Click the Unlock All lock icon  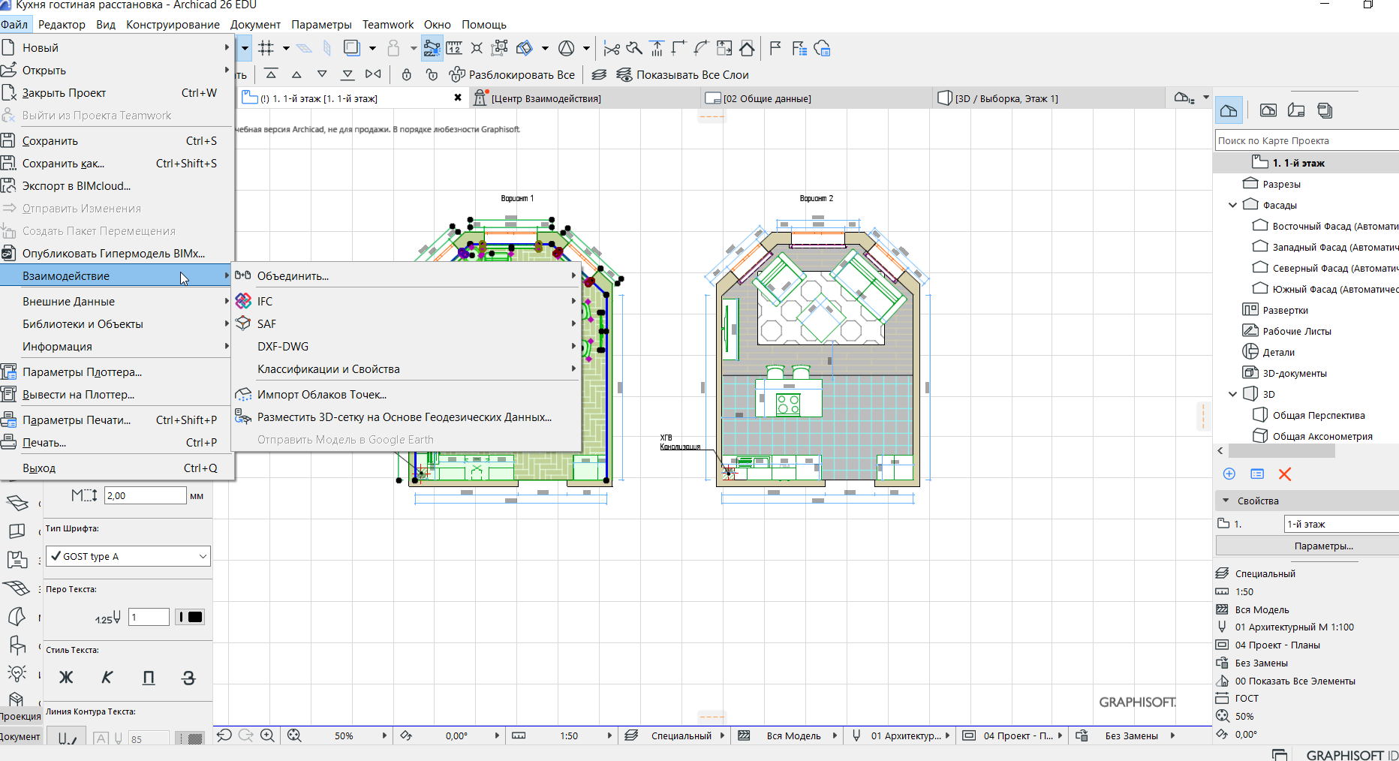point(456,75)
